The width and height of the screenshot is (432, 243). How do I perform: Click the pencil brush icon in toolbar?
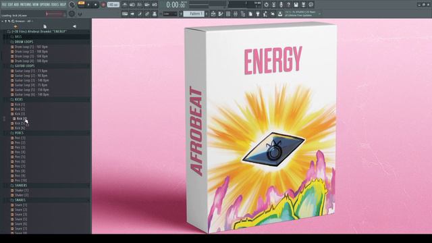[x=140, y=13]
